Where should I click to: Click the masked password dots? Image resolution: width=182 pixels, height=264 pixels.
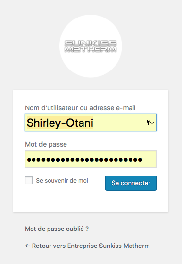(x=85, y=160)
